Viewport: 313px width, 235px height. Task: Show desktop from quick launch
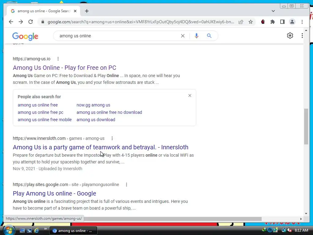(x=22, y=231)
